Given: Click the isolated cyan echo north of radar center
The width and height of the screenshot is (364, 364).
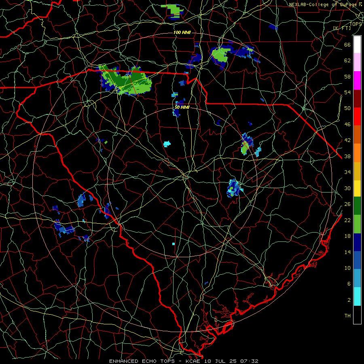Looking at the screenshot, I should (167, 144).
